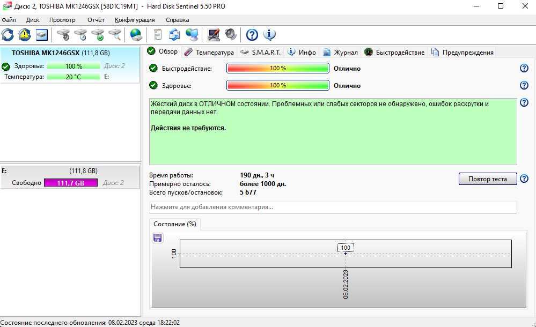Click help icon next to Быстродействие bar
The image size is (536, 327).
tap(524, 68)
